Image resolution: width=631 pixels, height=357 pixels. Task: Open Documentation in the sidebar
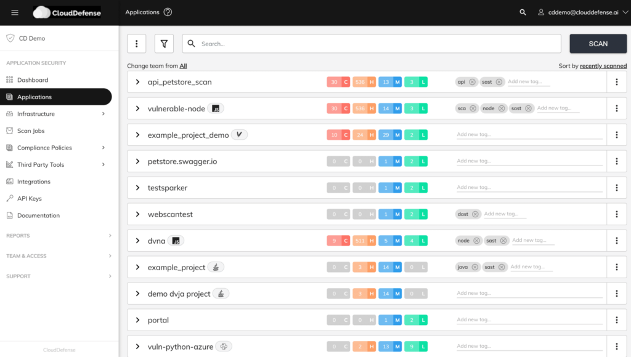(x=38, y=215)
